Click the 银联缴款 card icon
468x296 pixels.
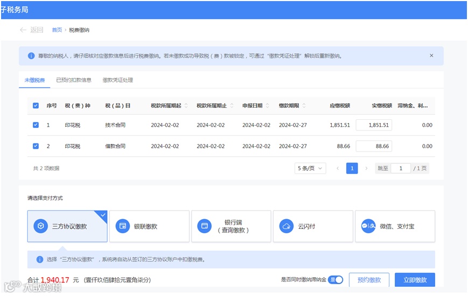tap(123, 226)
